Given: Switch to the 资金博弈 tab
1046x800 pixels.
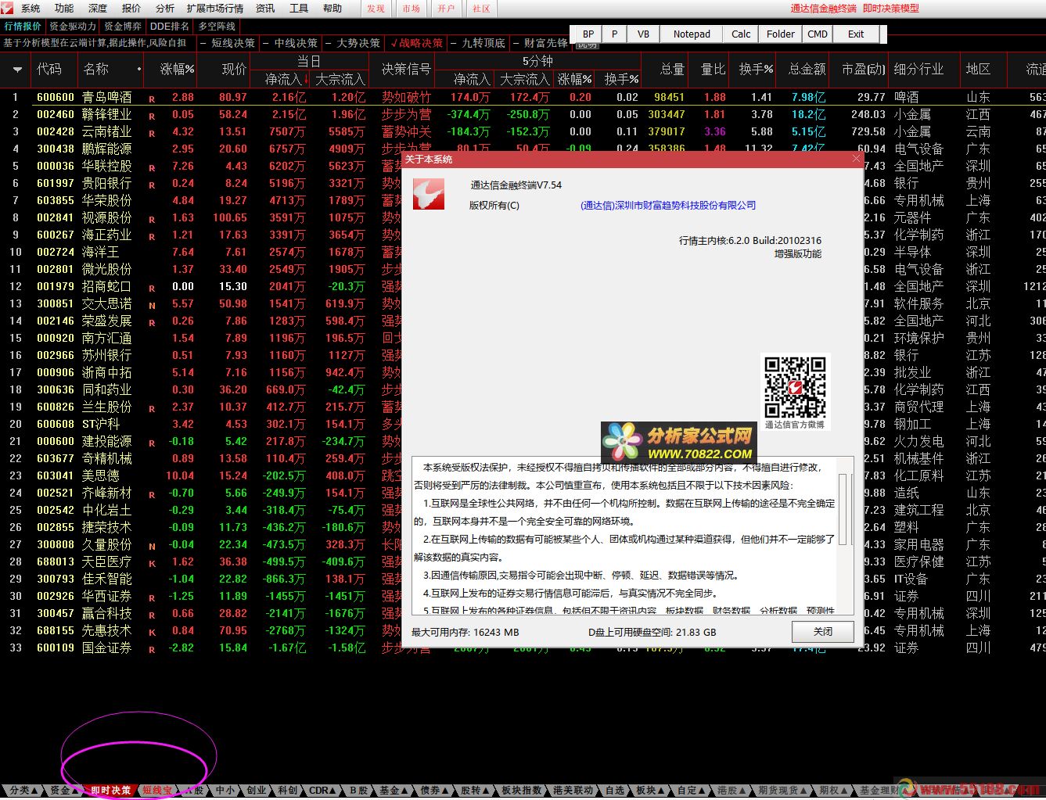Looking at the screenshot, I should pyautogui.click(x=123, y=26).
